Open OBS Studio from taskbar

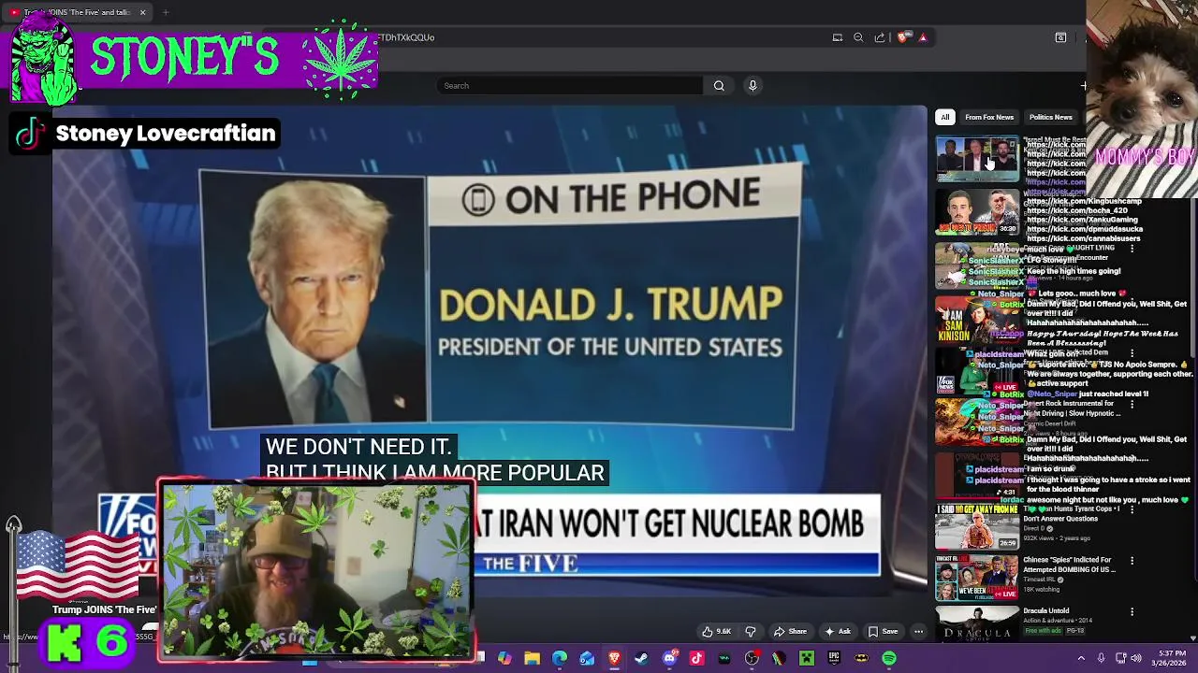752,658
